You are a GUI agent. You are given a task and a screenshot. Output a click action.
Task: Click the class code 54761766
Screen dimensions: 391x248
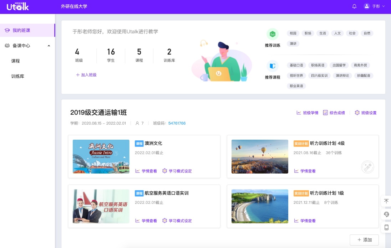177,123
